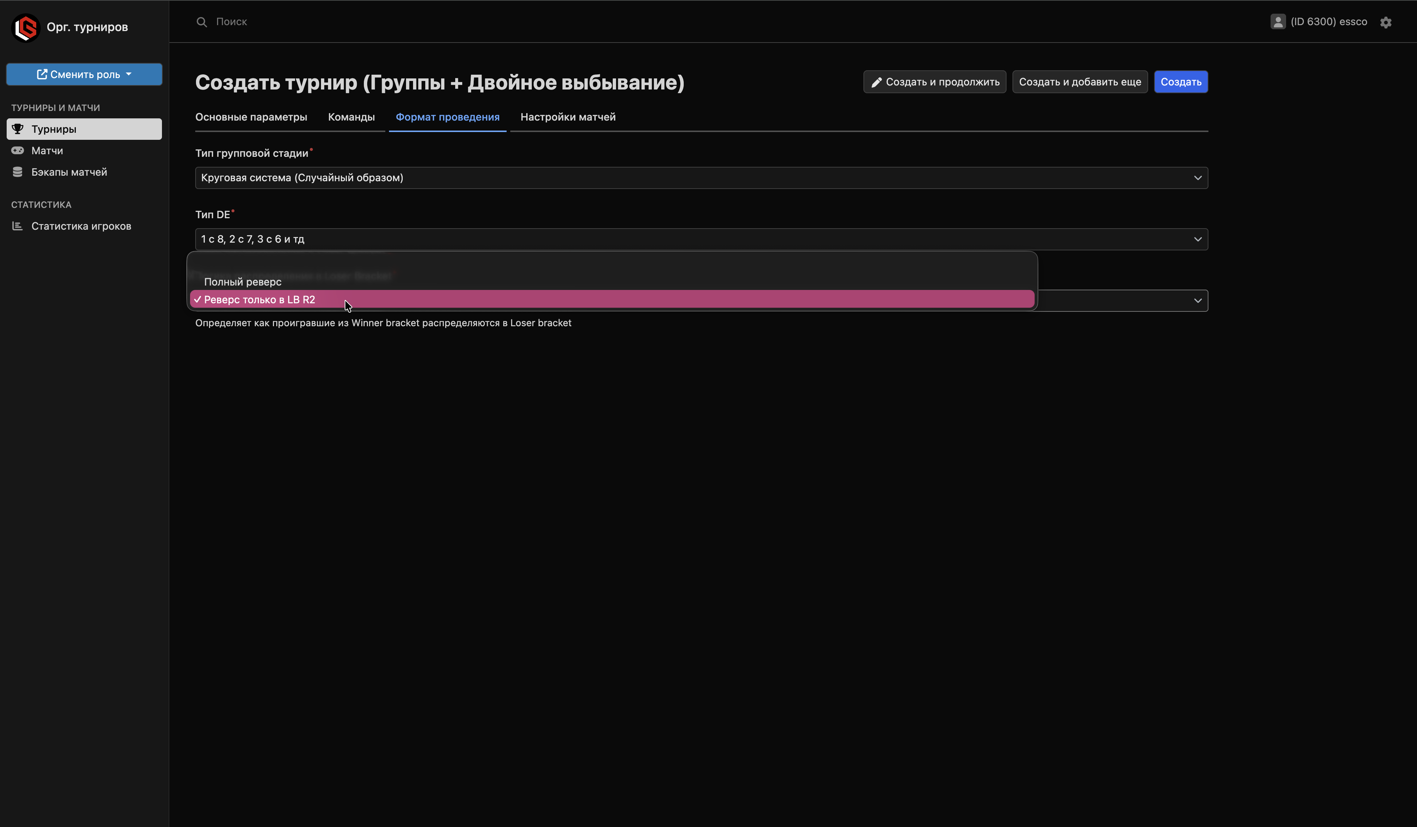Click the gamepad icon beside Матчи
The width and height of the screenshot is (1417, 827).
pyautogui.click(x=18, y=151)
